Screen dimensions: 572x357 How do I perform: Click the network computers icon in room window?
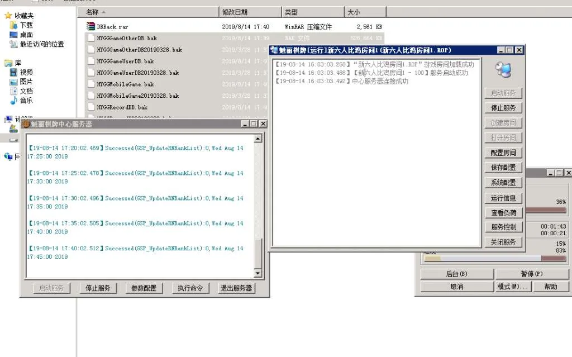(503, 69)
